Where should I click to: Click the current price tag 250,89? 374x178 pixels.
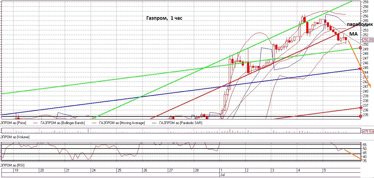point(368,40)
